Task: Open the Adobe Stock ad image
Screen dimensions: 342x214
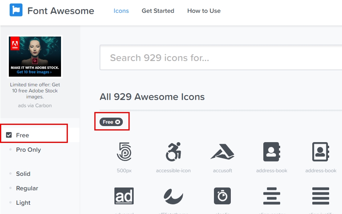Action: [35, 57]
